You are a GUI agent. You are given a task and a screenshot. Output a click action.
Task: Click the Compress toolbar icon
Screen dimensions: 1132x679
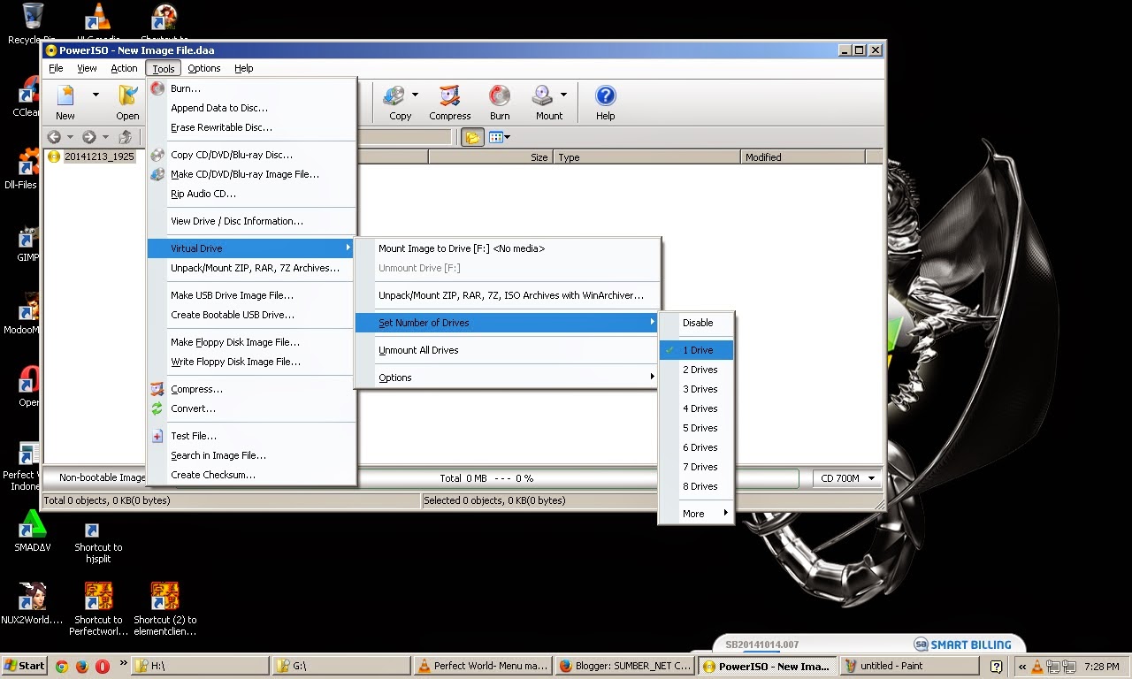tap(450, 103)
